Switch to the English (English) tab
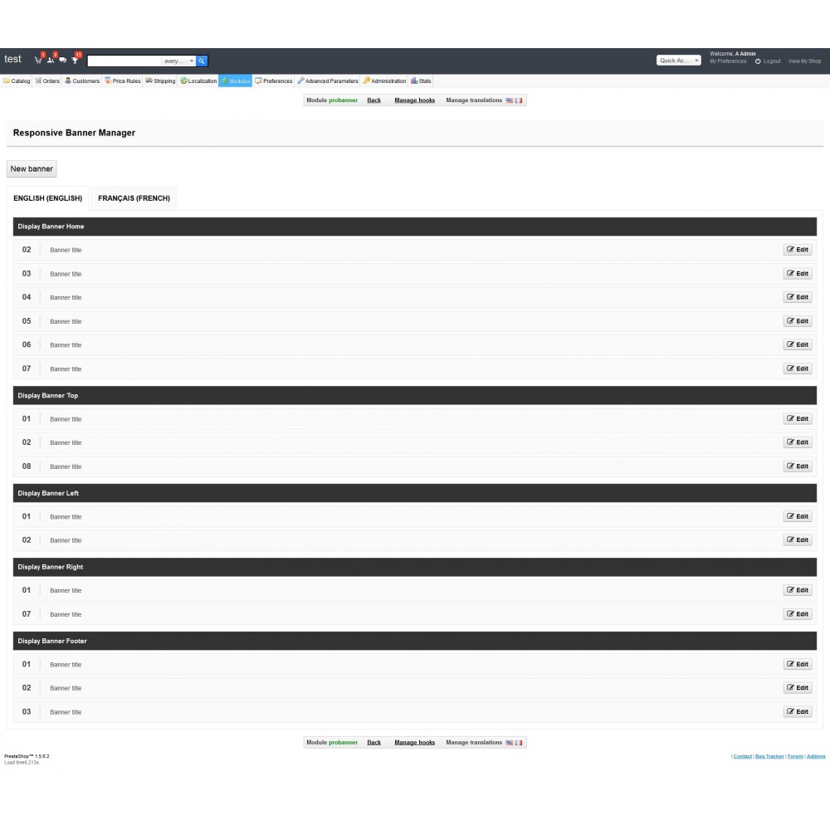Image resolution: width=830 pixels, height=830 pixels. [x=47, y=198]
